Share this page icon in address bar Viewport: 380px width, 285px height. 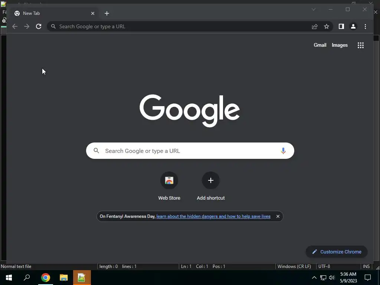click(x=315, y=26)
